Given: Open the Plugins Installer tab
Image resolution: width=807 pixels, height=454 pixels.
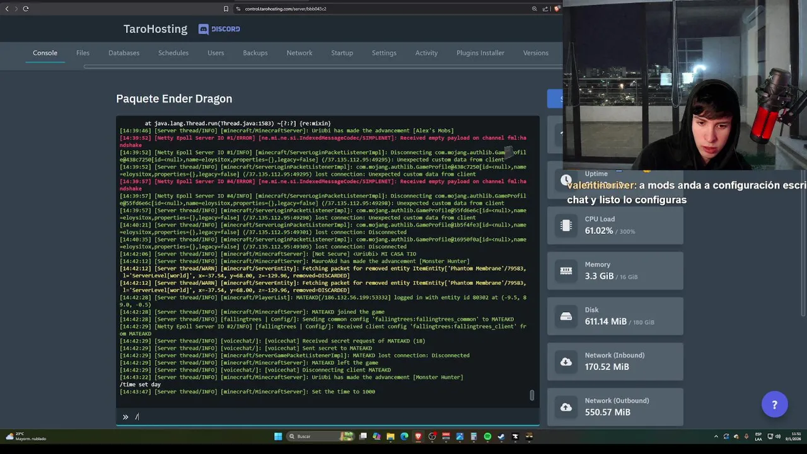Looking at the screenshot, I should click(x=480, y=53).
